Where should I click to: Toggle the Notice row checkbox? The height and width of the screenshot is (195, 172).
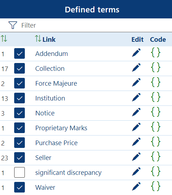[20, 113]
